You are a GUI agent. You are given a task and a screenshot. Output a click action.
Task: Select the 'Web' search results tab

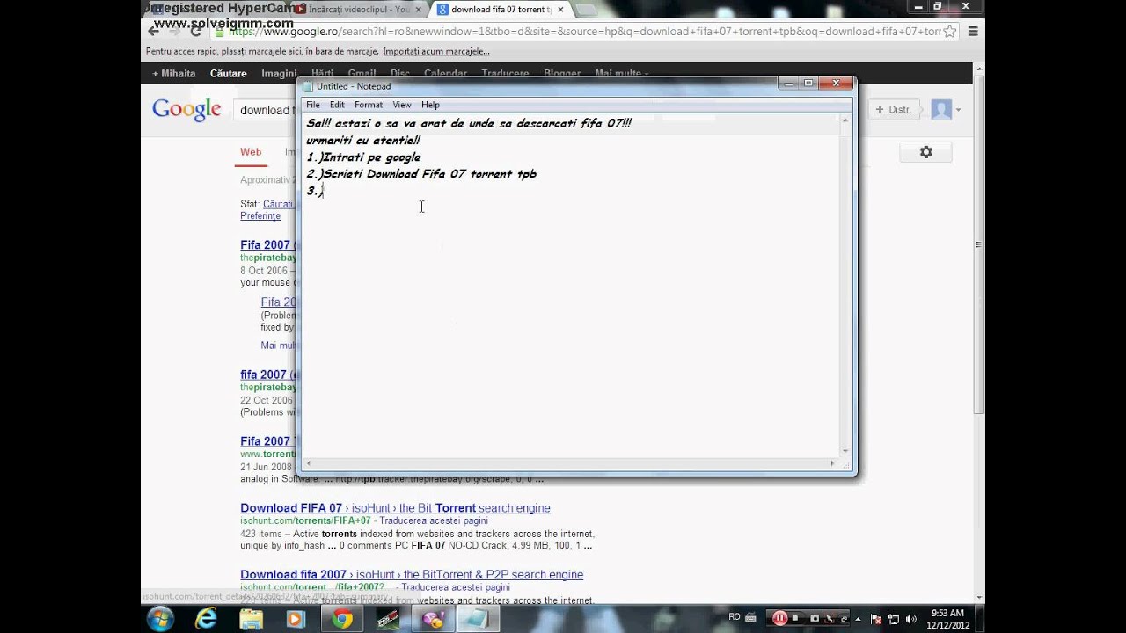[x=251, y=152]
